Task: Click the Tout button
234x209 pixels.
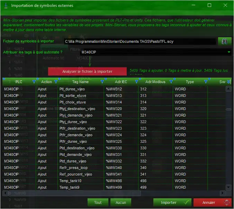Action: [98, 202]
